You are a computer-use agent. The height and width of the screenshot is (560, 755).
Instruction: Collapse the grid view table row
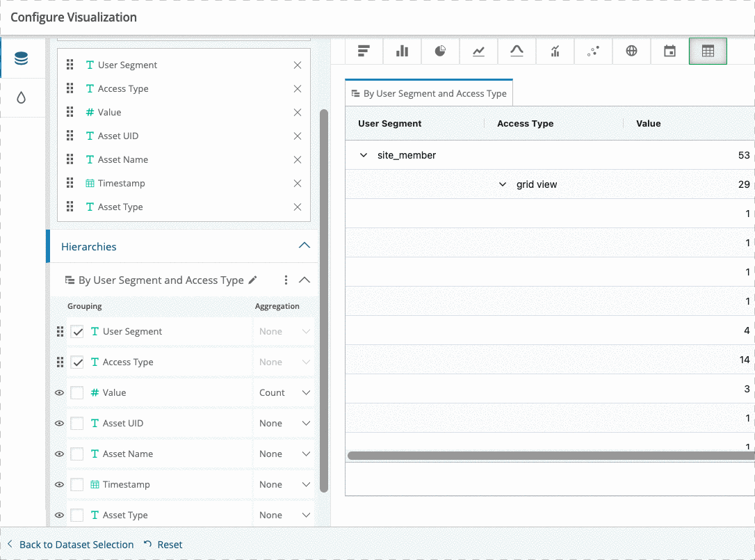tap(502, 184)
